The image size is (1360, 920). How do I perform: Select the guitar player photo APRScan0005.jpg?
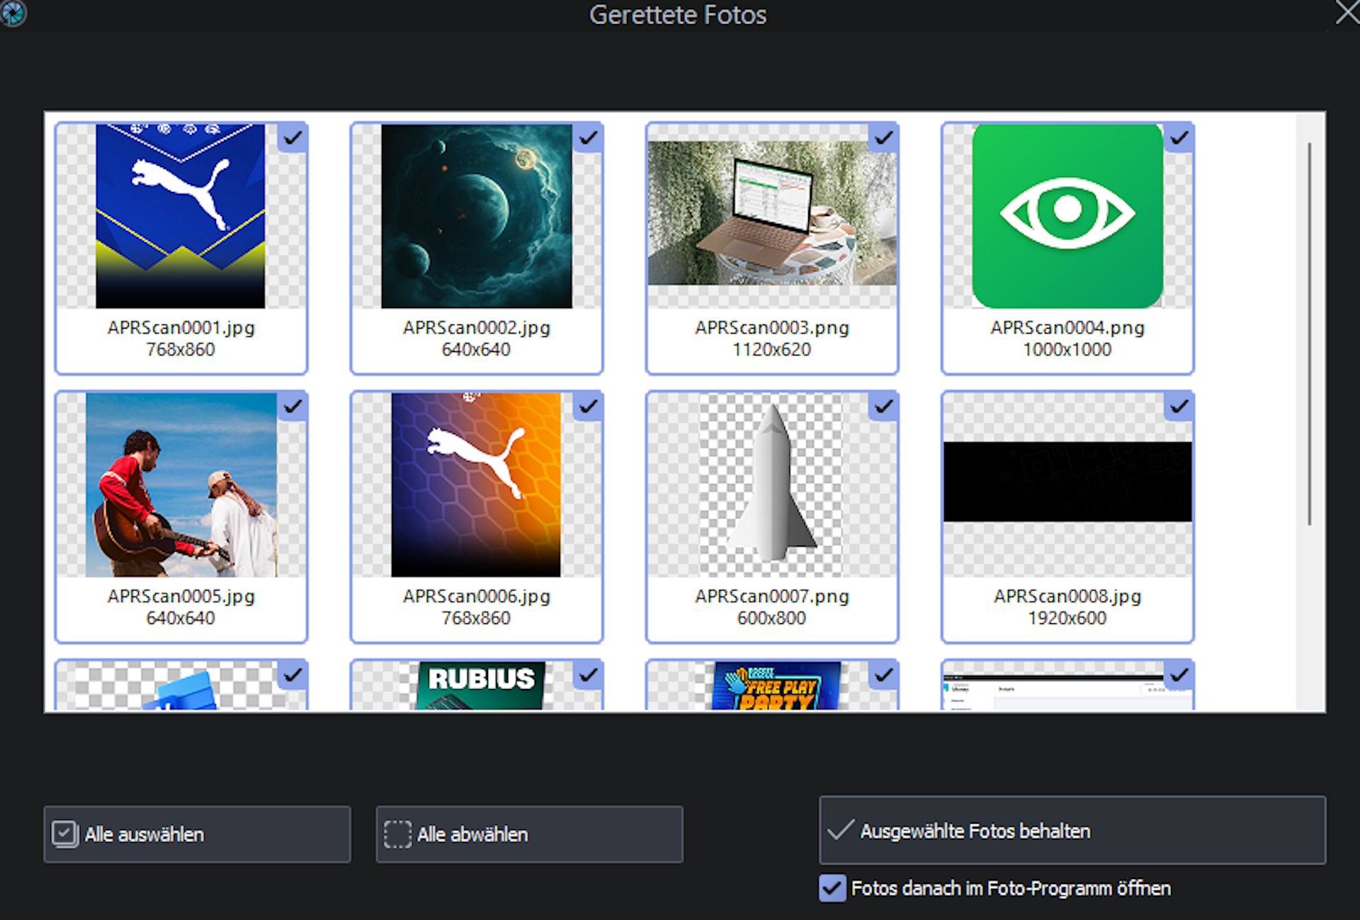(x=181, y=485)
